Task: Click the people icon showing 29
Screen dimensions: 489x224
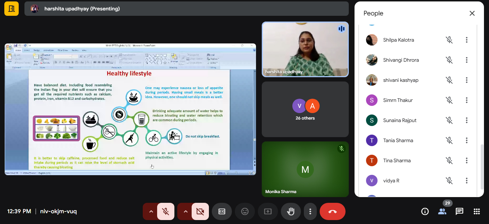Action: pos(442,211)
